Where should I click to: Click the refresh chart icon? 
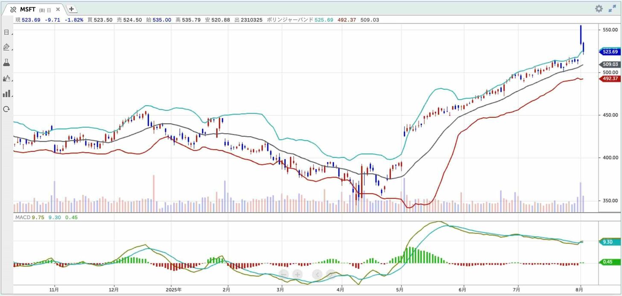point(6,109)
